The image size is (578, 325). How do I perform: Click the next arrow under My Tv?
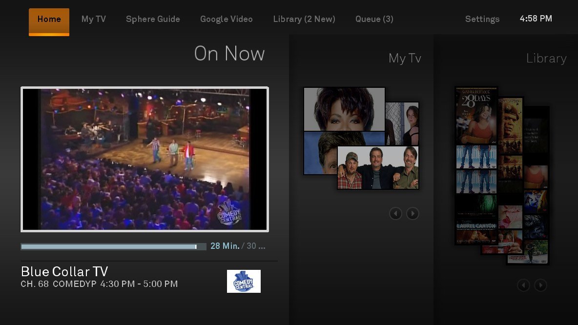413,213
